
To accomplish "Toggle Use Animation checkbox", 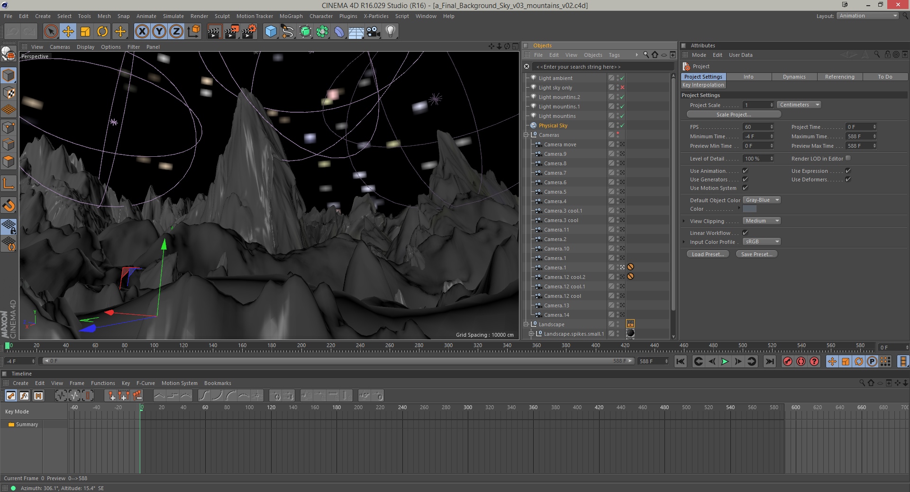I will click(745, 171).
